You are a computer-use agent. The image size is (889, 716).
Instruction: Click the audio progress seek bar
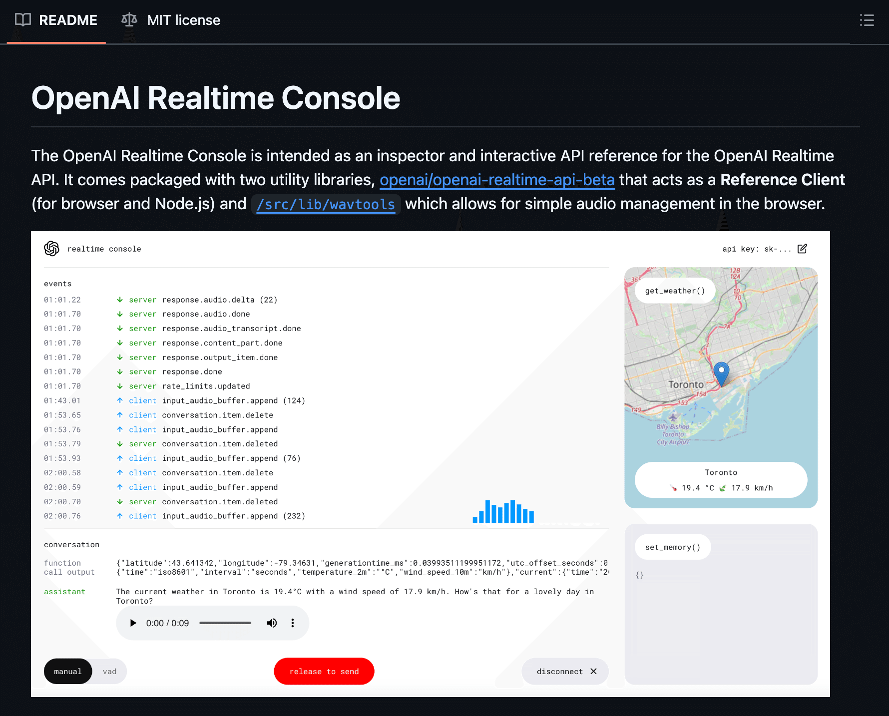pos(225,623)
